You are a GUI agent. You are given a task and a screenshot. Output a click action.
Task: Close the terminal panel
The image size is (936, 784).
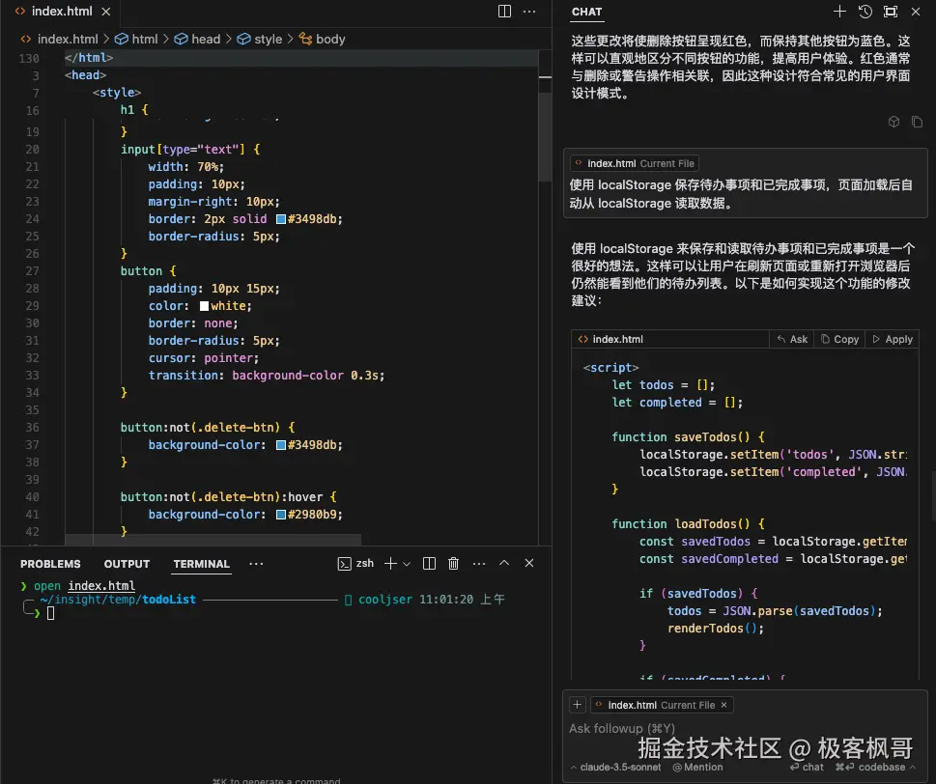click(x=529, y=563)
